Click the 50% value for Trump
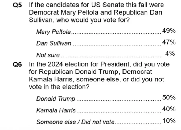Image resolution: width=181 pixels, height=130 pixels. [x=169, y=98]
